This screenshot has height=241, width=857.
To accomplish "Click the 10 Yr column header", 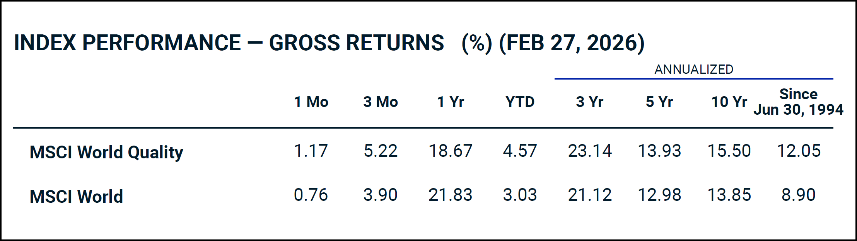I will tap(729, 102).
